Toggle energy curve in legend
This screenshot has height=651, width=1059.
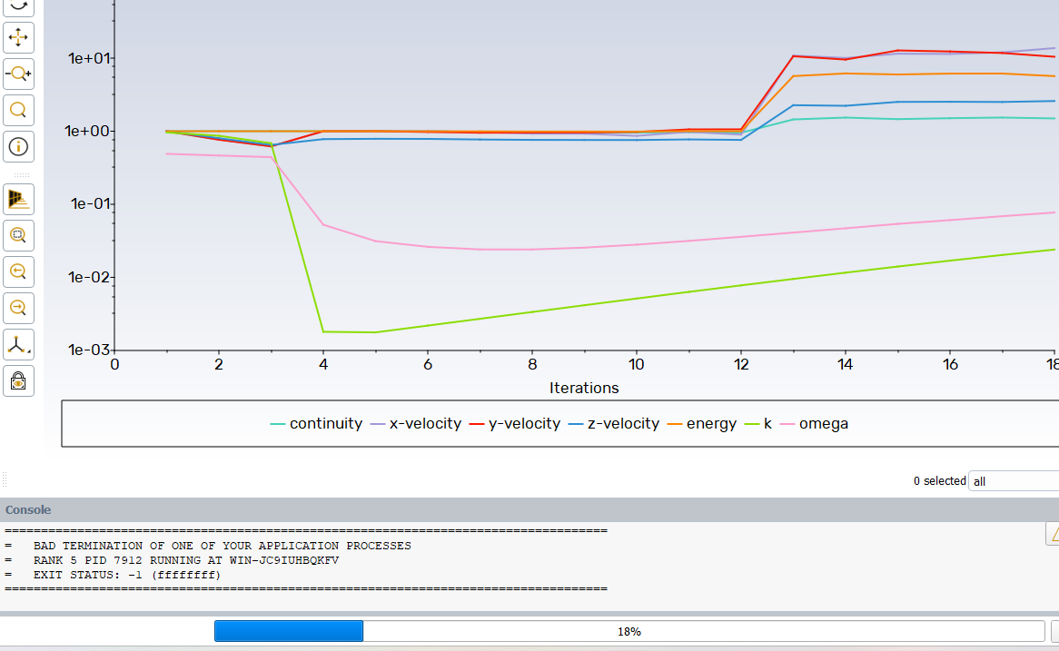(x=702, y=423)
